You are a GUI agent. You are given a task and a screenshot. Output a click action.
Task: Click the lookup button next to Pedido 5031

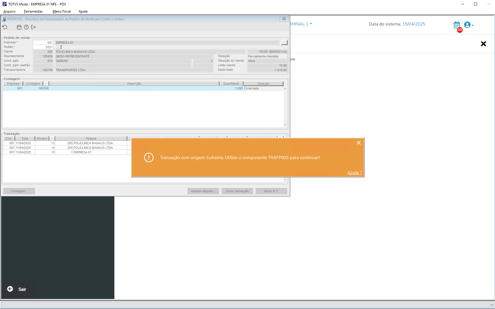point(58,47)
